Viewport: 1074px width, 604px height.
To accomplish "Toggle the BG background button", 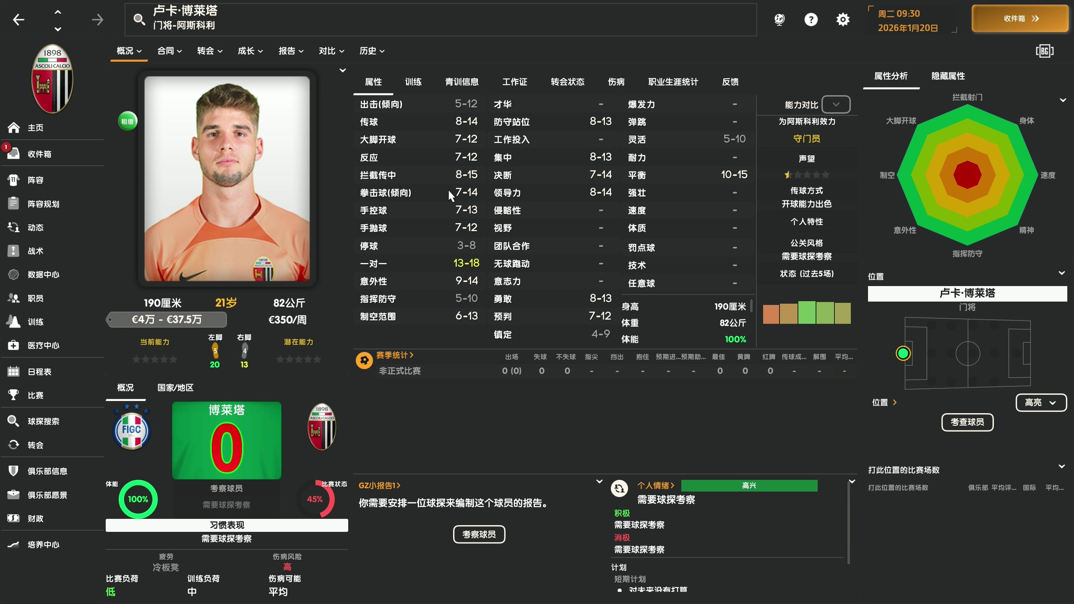I will [1045, 51].
